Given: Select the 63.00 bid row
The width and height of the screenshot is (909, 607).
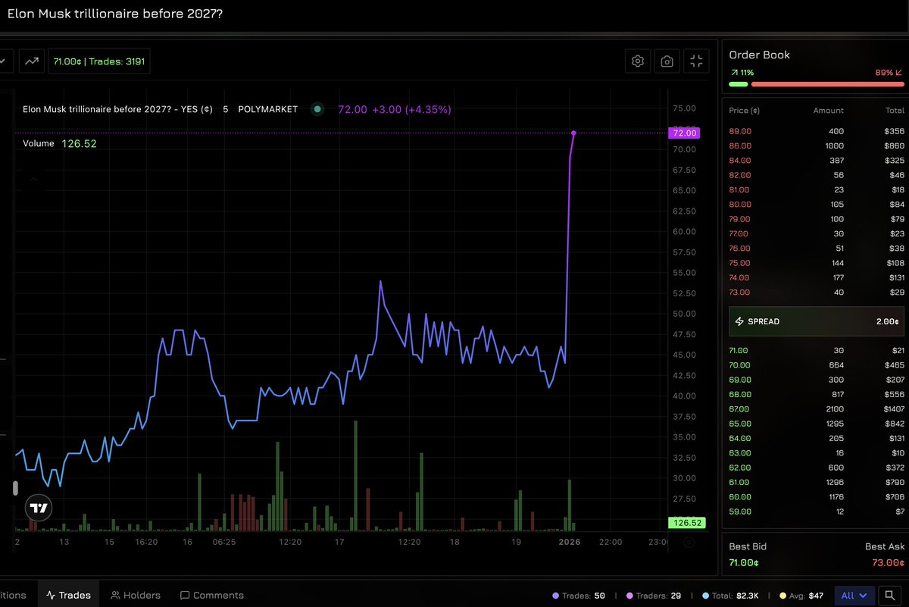Looking at the screenshot, I should (x=816, y=453).
